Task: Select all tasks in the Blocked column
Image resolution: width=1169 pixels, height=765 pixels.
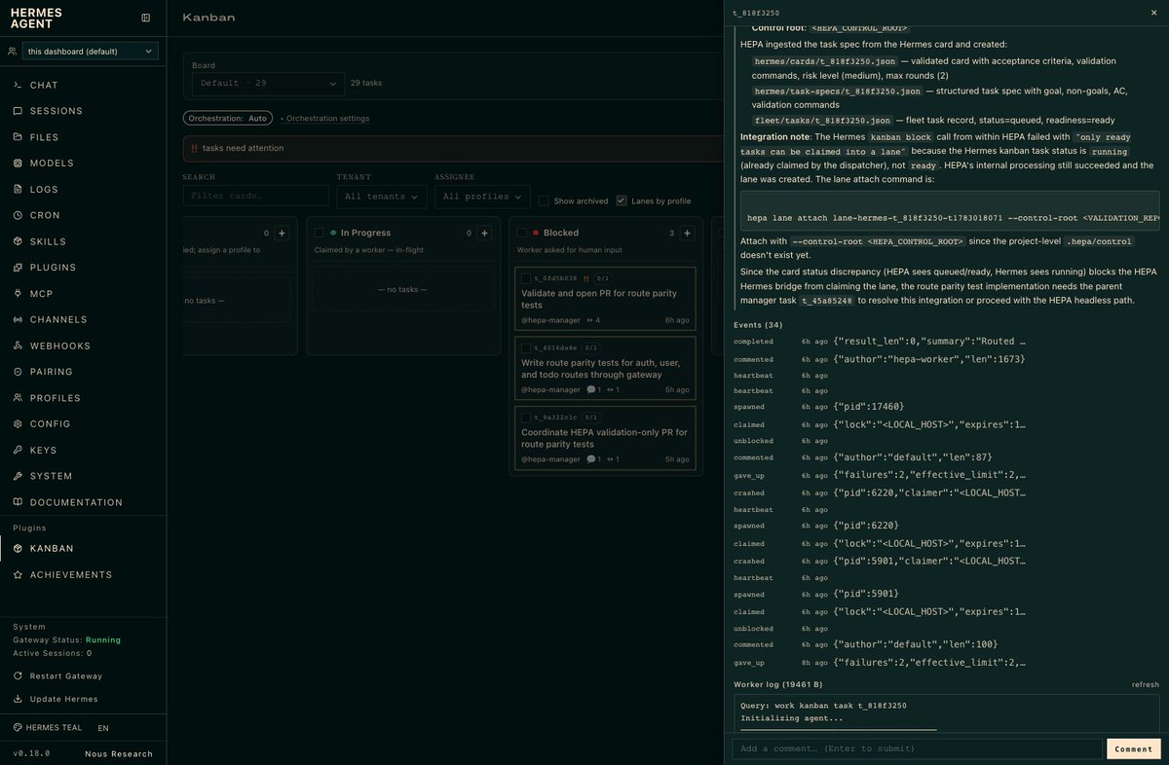Action: tap(522, 233)
